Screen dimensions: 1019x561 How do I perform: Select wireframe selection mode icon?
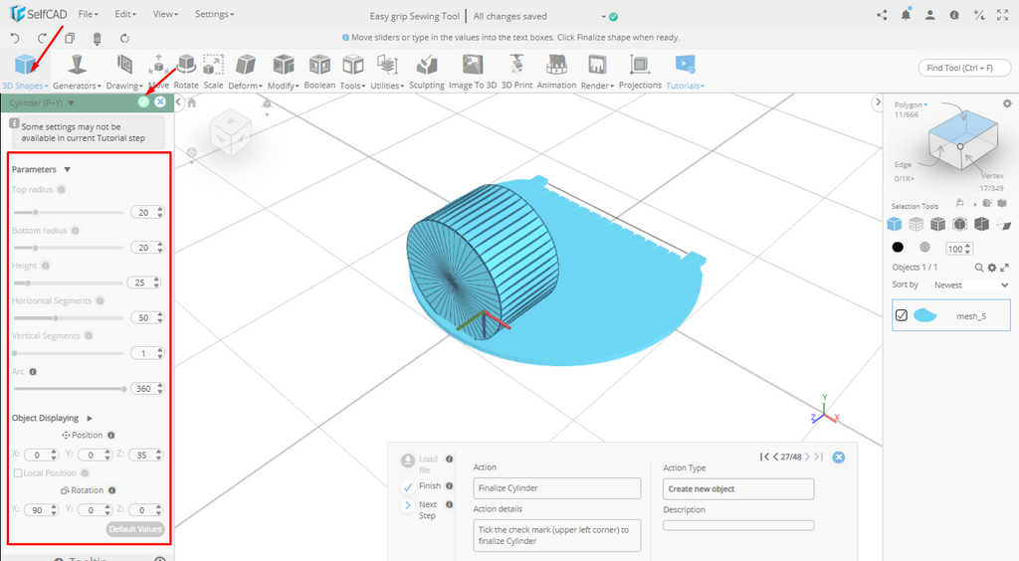point(916,225)
